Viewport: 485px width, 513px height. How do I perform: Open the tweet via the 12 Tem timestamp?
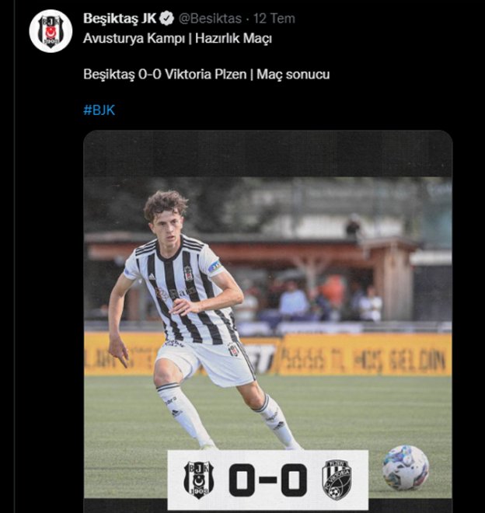point(274,19)
